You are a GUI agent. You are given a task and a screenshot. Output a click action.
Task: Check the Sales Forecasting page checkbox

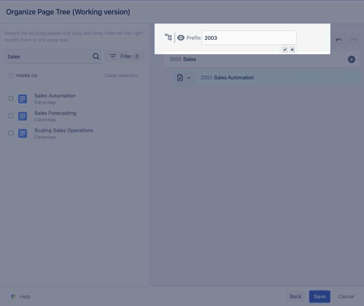(x=11, y=116)
